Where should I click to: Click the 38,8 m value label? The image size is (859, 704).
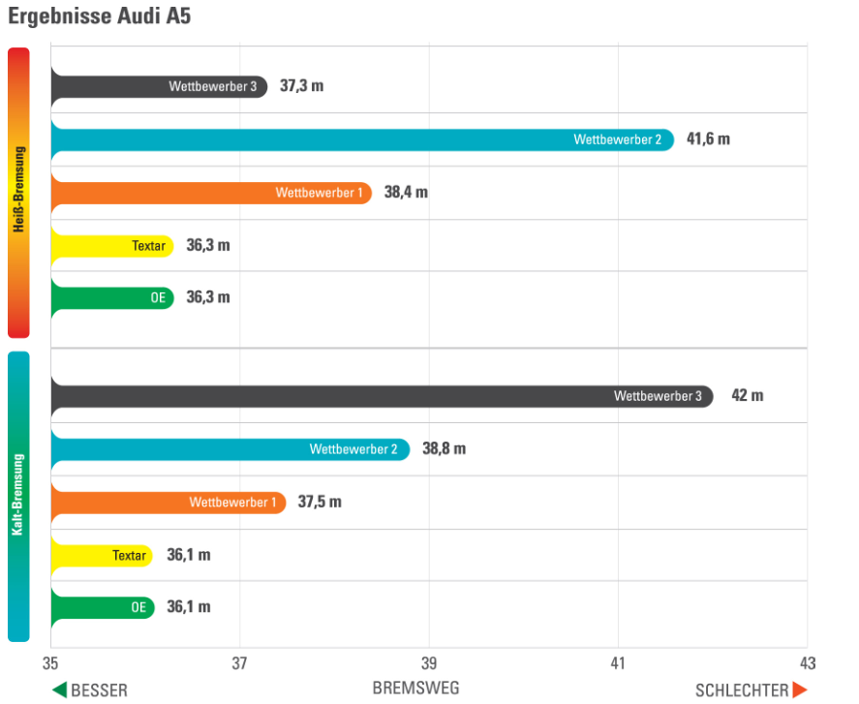(444, 449)
